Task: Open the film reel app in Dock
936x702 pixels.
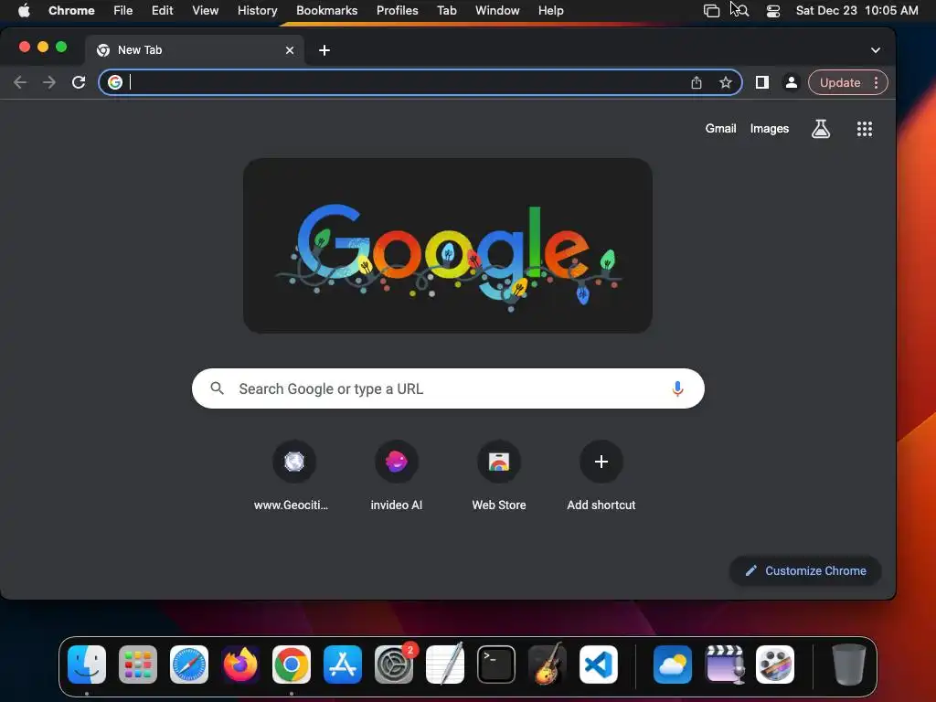Action: click(x=775, y=665)
